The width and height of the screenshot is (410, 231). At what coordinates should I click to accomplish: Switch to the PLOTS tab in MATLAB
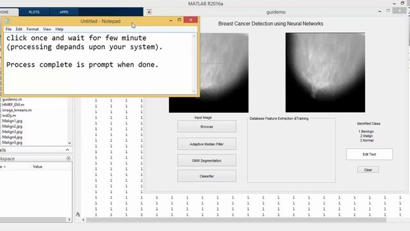point(34,12)
